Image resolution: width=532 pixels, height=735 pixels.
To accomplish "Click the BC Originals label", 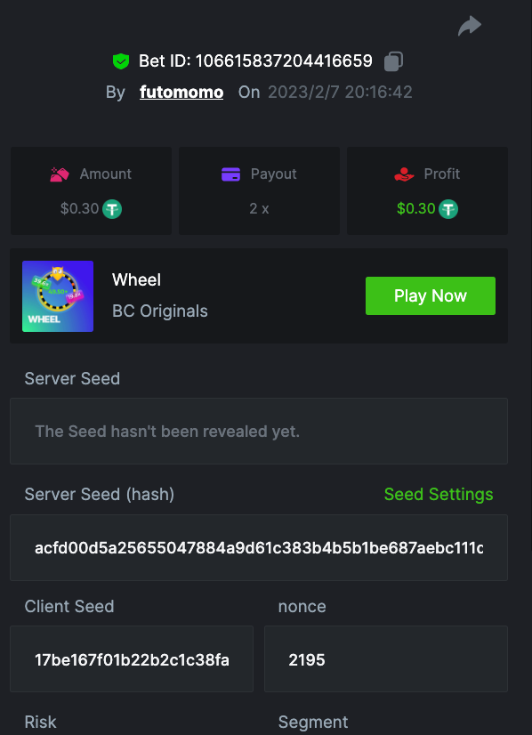I will (x=160, y=311).
